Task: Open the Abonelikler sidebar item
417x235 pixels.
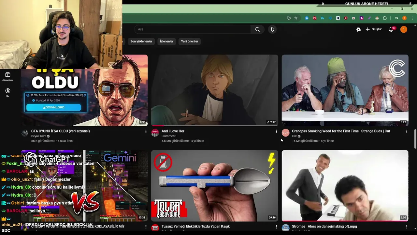Action: (8, 77)
